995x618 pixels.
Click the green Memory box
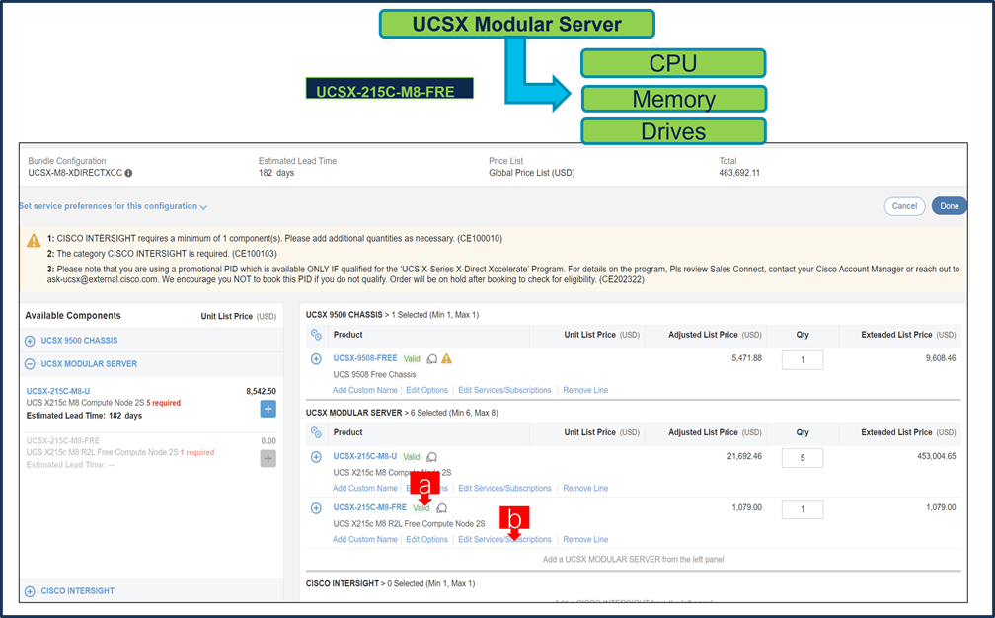674,99
